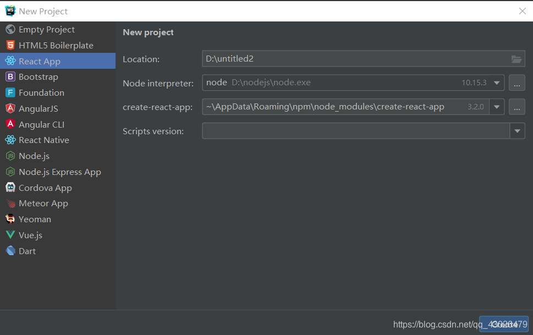Image resolution: width=533 pixels, height=335 pixels.
Task: Select Bootstrap project type
Action: point(58,77)
